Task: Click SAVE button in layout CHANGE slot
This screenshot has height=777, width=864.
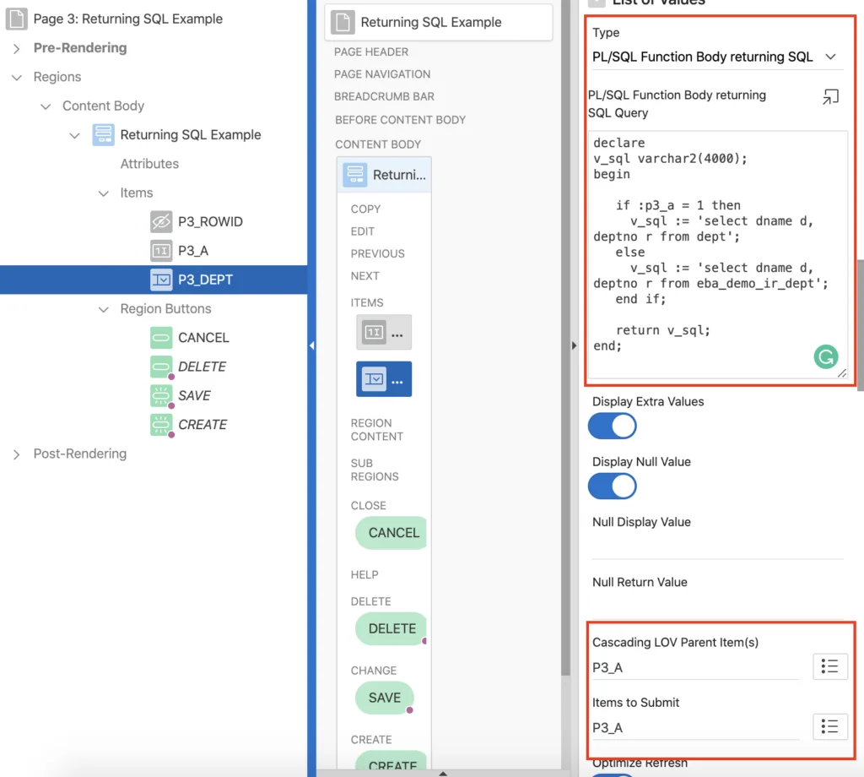Action: (x=384, y=698)
